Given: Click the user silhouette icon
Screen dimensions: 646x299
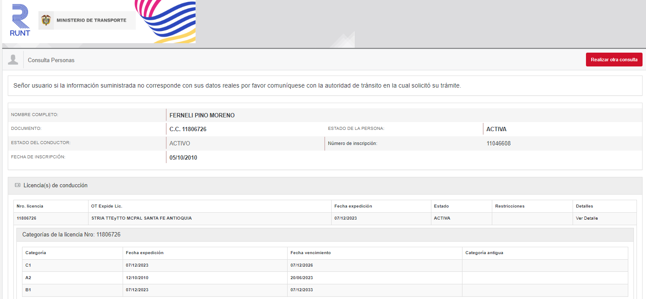Looking at the screenshot, I should [x=13, y=60].
